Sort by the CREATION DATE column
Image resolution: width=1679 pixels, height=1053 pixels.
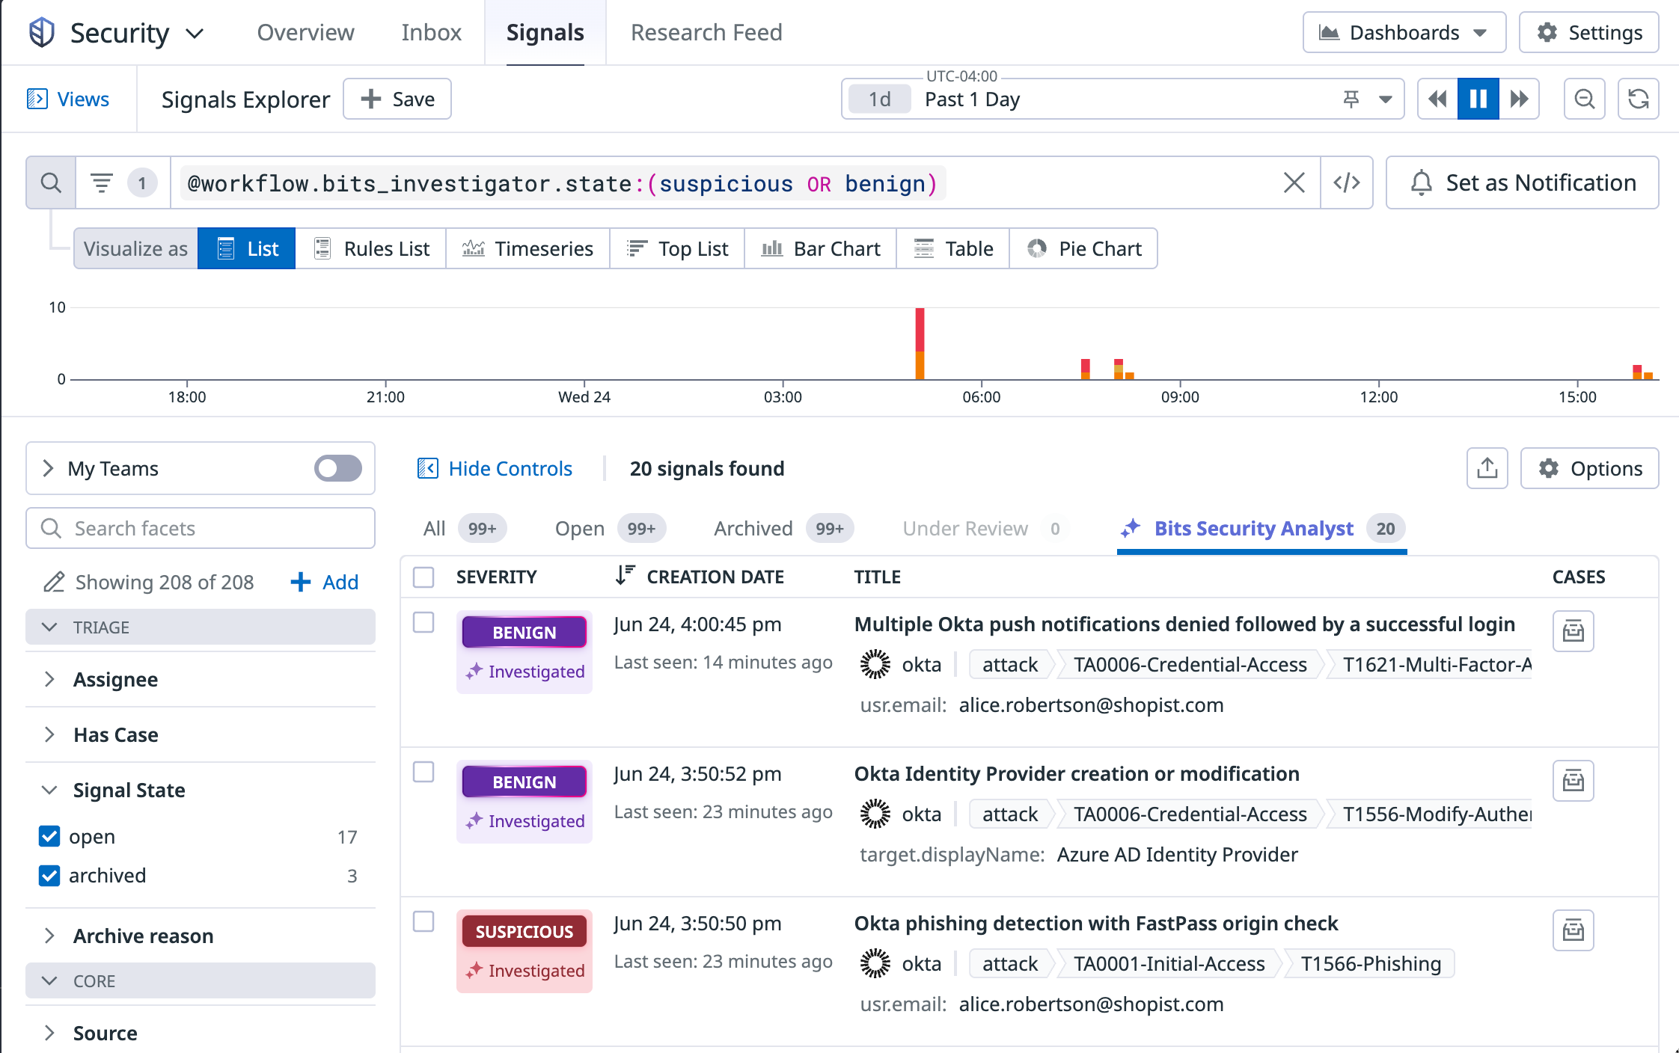[x=700, y=577]
